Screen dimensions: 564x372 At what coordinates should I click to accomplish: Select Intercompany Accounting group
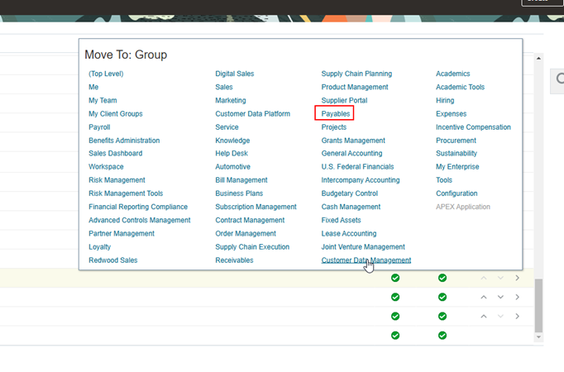point(361,180)
